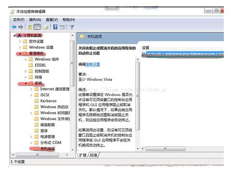Select the 打印机 tree item
Image resolution: width=232 pixels, height=173 pixels.
(40, 65)
